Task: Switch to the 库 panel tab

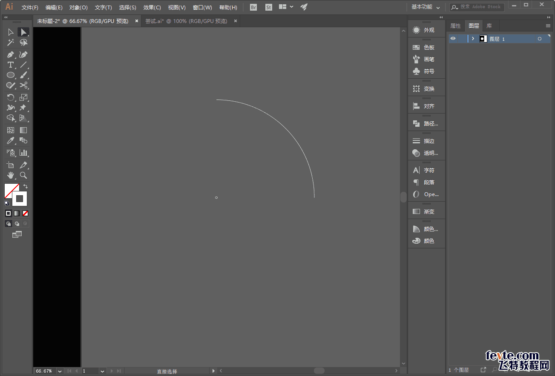Action: [x=489, y=26]
